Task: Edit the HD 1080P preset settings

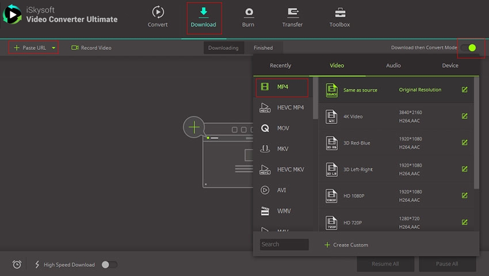Action: coord(464,196)
